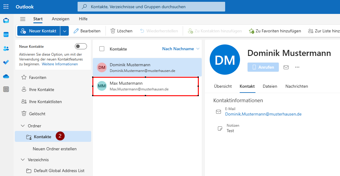Open the Übersicht tab
This screenshot has height=176, width=340.
tap(223, 86)
